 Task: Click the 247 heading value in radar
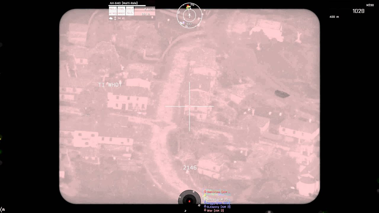coord(189,24)
